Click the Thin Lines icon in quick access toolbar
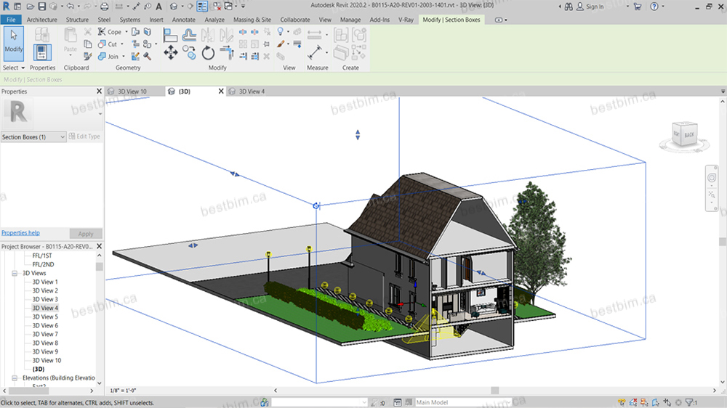The width and height of the screenshot is (727, 408). [202, 6]
